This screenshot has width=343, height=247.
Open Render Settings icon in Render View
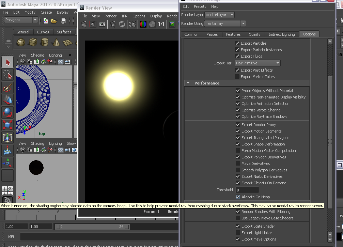[x=132, y=24]
